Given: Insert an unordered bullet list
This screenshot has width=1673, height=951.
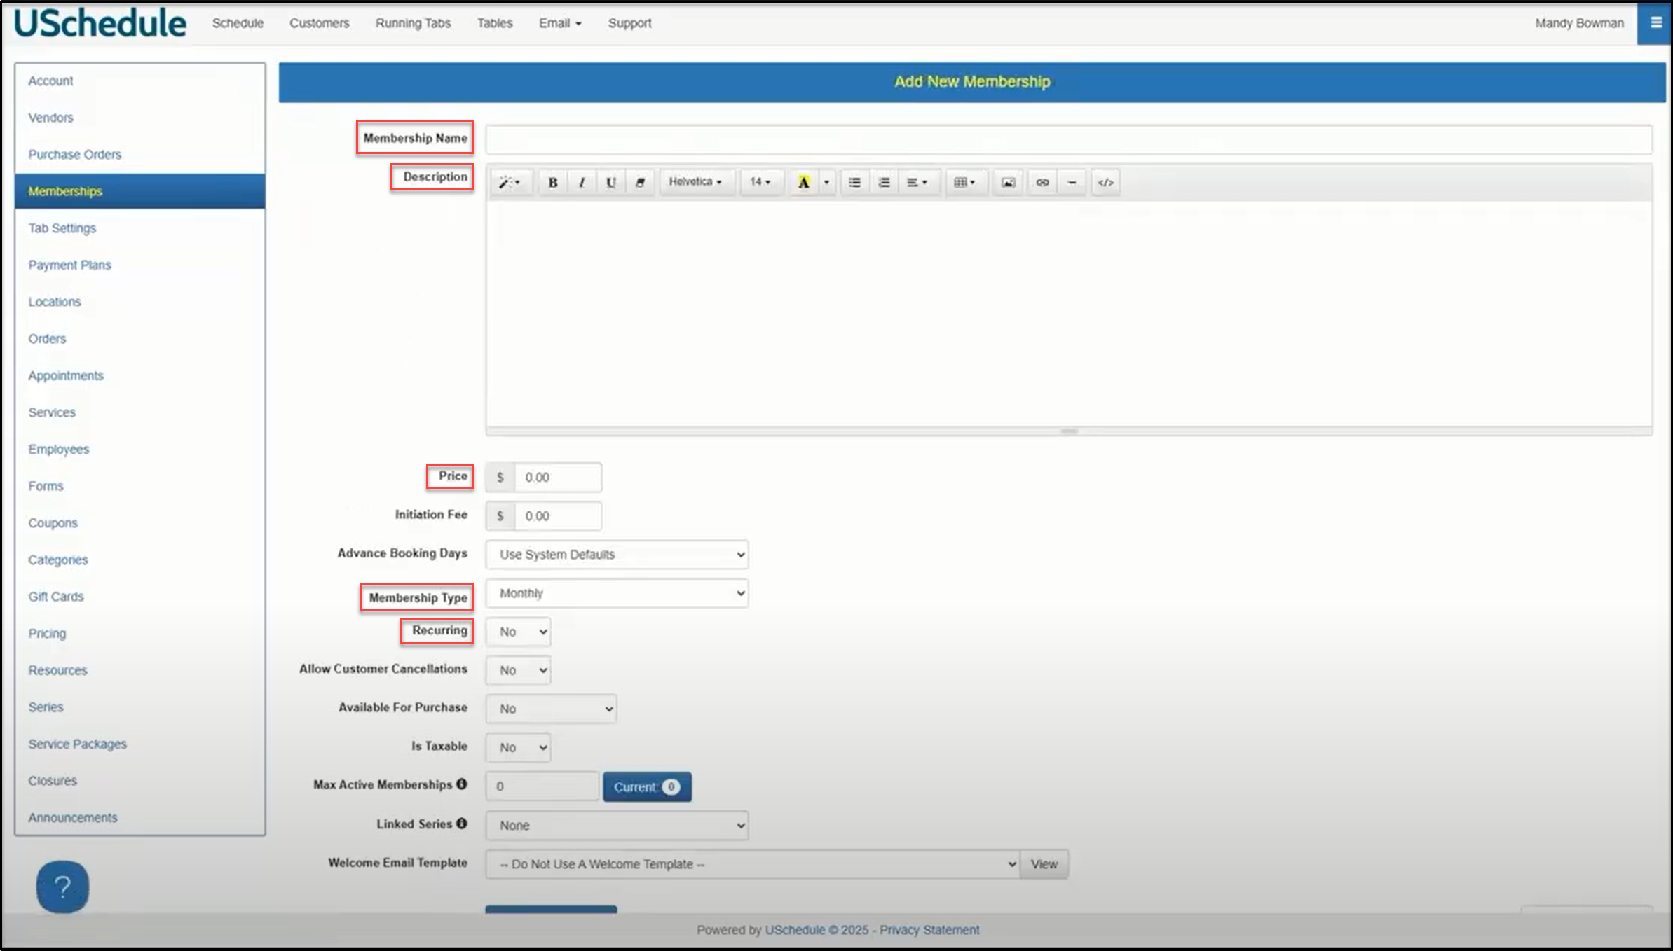Looking at the screenshot, I should pyautogui.click(x=854, y=183).
